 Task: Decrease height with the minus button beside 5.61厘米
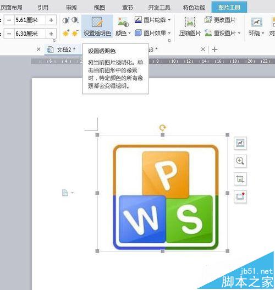(x=9, y=20)
